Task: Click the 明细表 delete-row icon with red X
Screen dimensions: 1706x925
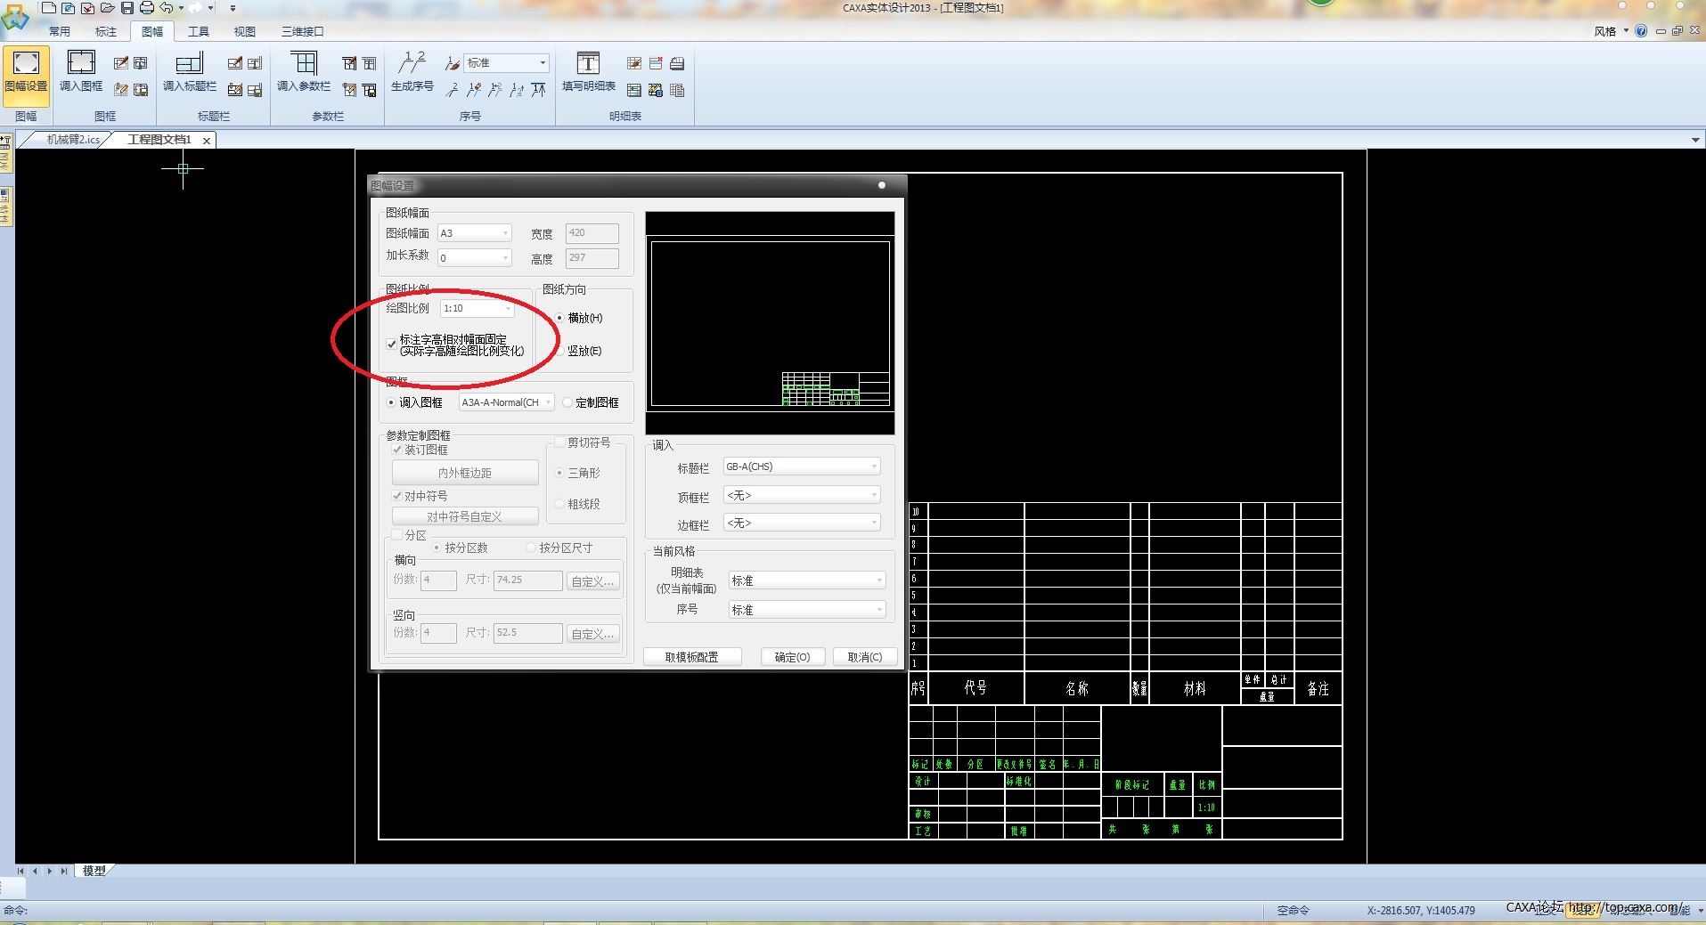Action: tap(656, 63)
